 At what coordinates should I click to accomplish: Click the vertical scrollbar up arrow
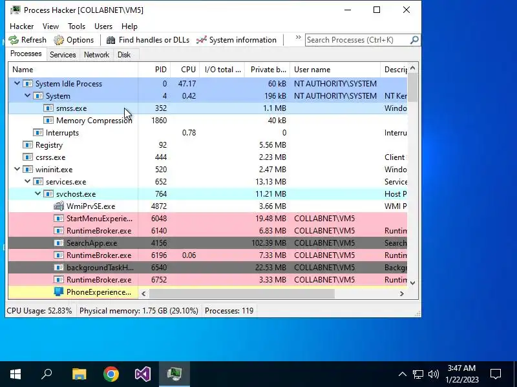point(412,68)
